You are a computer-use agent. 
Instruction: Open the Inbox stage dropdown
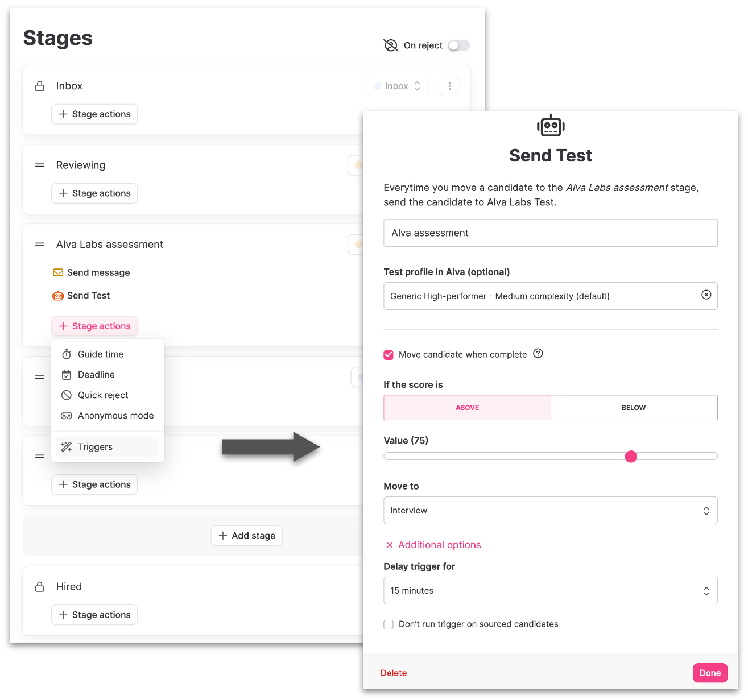[x=398, y=86]
